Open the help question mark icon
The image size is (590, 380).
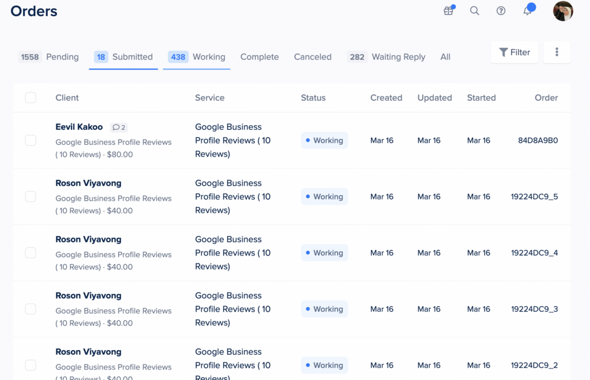click(501, 11)
